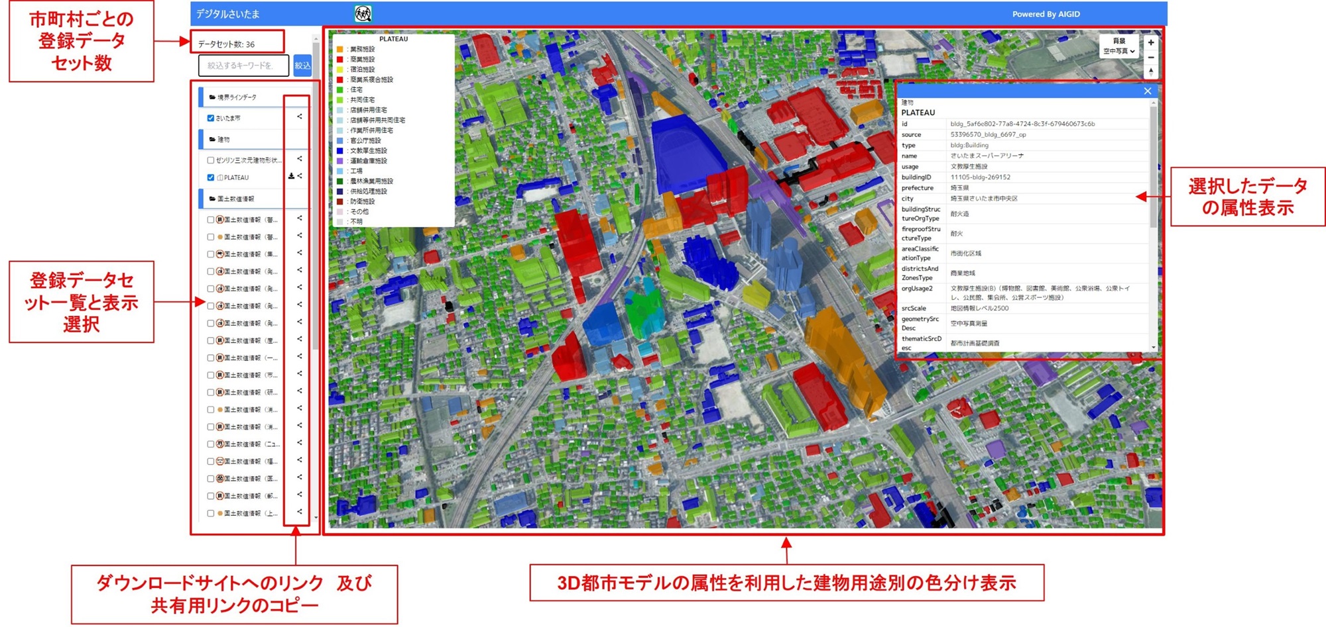Zoom in the 3D map with plus
Screen dimensions: 1326x627
(x=1151, y=42)
